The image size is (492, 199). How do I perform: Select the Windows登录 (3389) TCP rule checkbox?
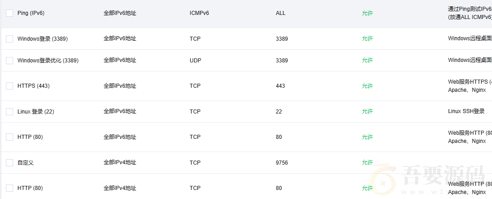pyautogui.click(x=10, y=39)
